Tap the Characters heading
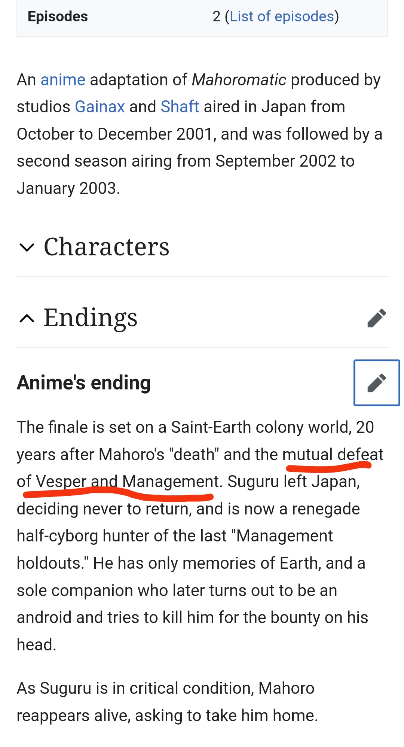 tap(107, 247)
